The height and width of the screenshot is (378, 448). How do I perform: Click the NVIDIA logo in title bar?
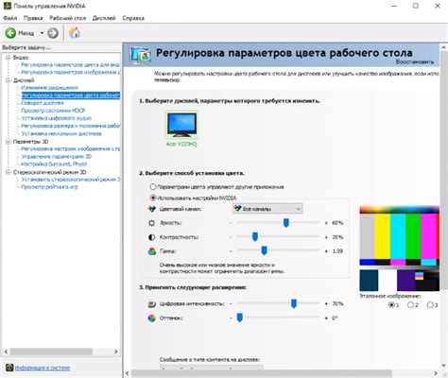point(8,6)
